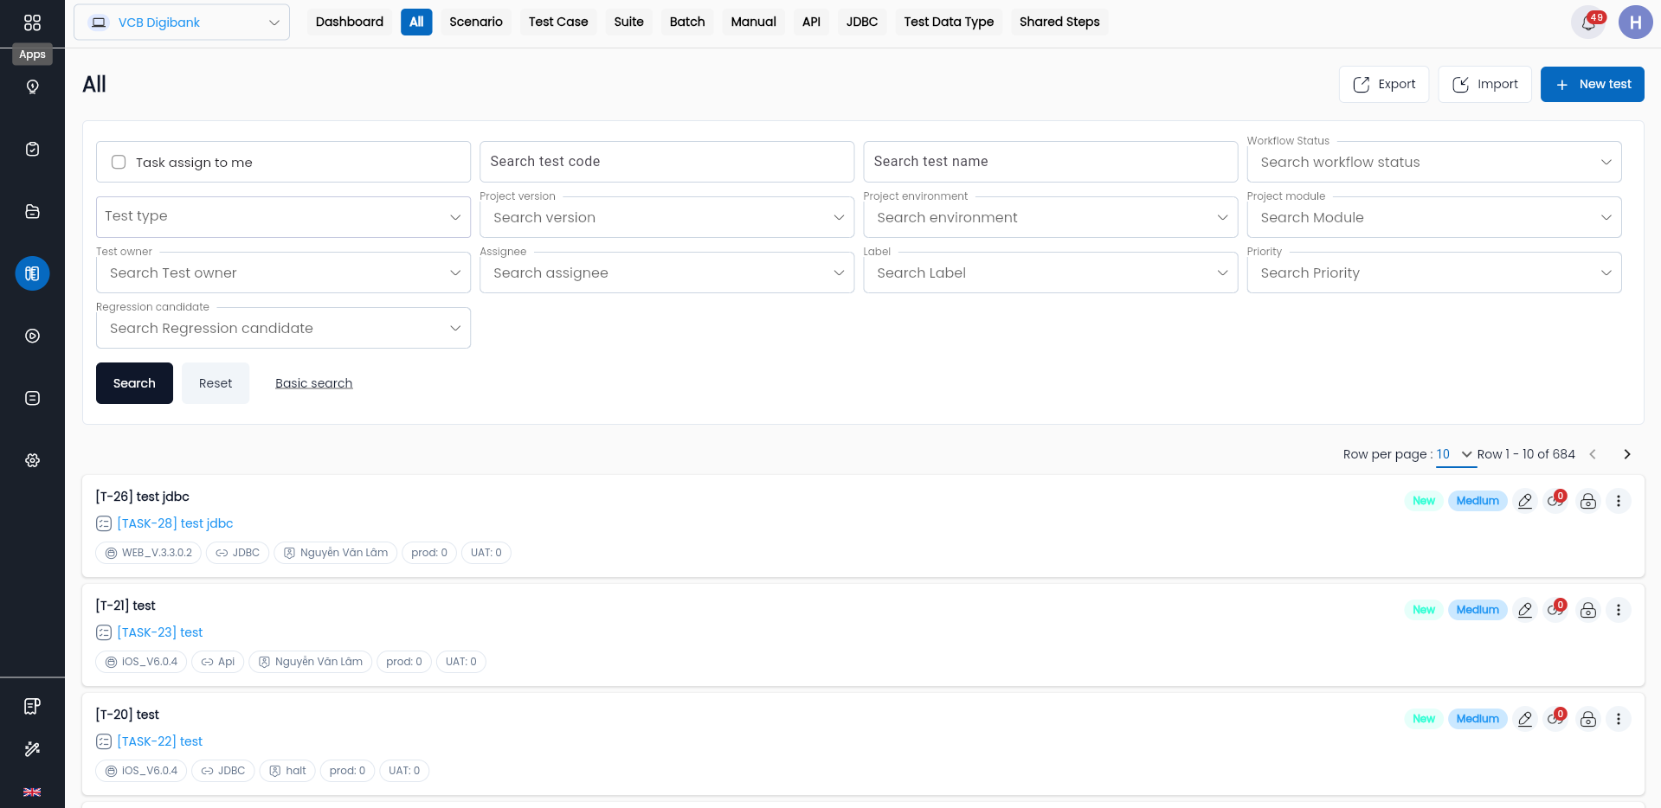This screenshot has height=808, width=1661.
Task: Expand the Workflow Status dropdown
Action: (1434, 162)
